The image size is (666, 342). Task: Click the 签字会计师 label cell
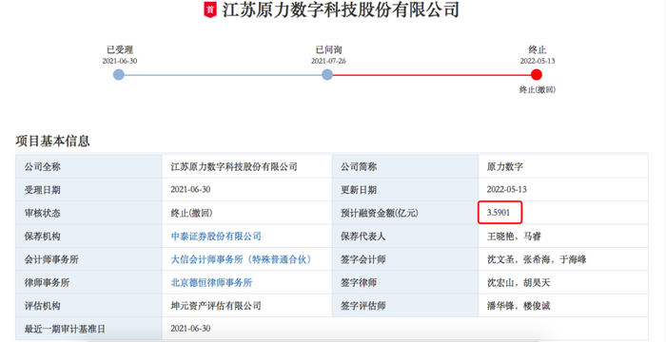pos(405,259)
